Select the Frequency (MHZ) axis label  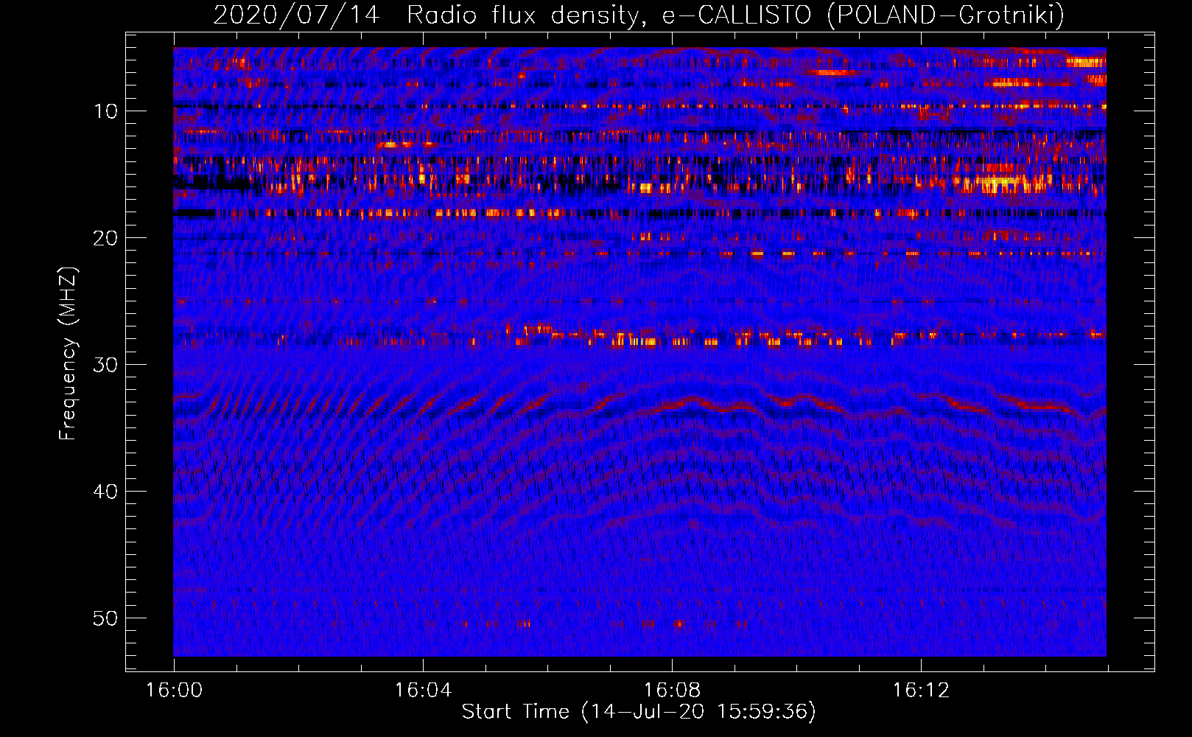point(68,353)
